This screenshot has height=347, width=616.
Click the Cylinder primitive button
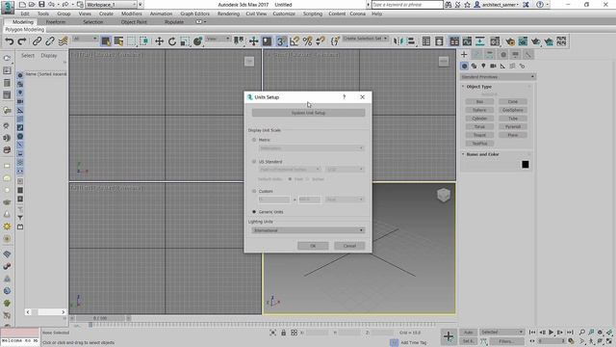479,119
